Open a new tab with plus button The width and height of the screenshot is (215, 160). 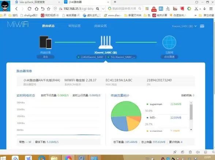115,2
